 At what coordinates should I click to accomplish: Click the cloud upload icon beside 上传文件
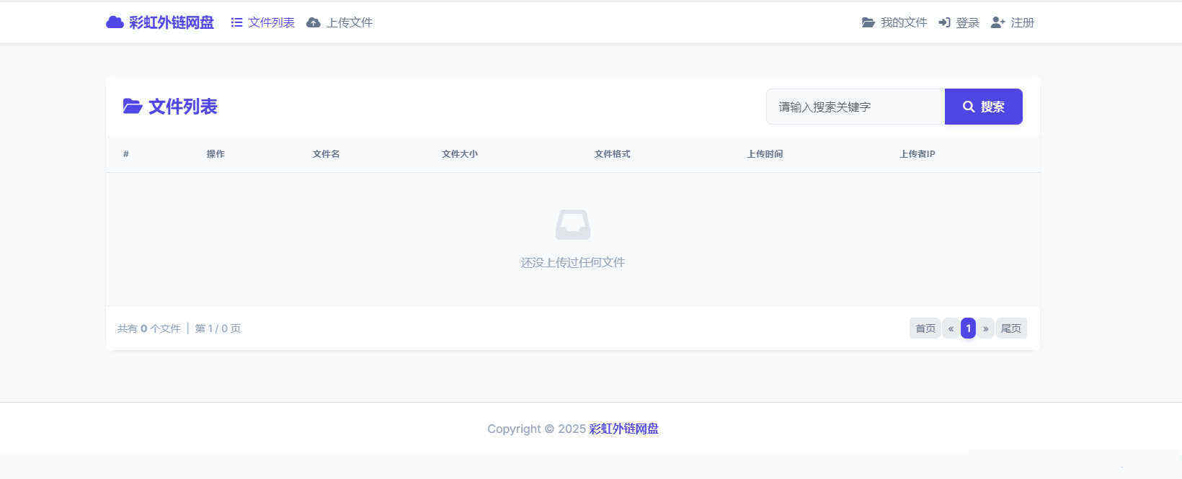(314, 23)
